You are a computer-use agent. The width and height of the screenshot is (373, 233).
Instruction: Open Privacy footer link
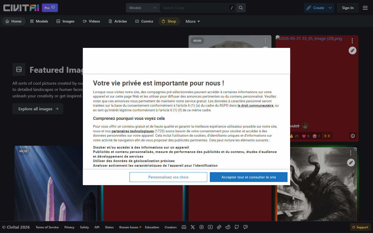point(69,227)
